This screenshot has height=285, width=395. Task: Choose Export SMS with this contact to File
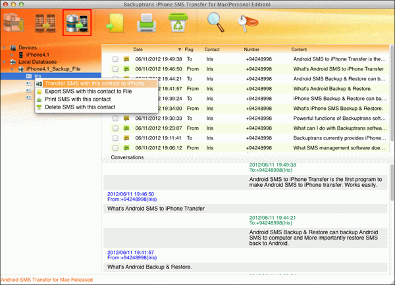[96, 91]
